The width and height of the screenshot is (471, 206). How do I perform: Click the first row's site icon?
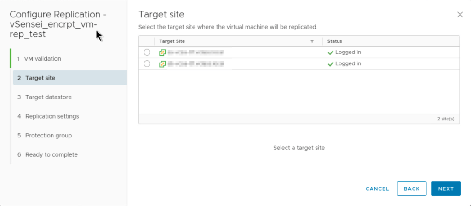[162, 52]
